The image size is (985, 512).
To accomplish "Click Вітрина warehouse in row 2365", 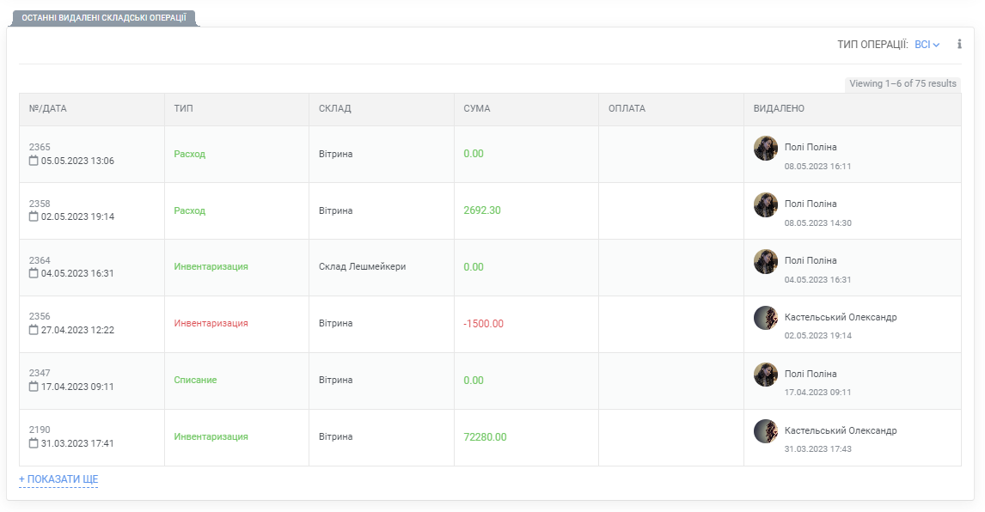I will point(335,154).
